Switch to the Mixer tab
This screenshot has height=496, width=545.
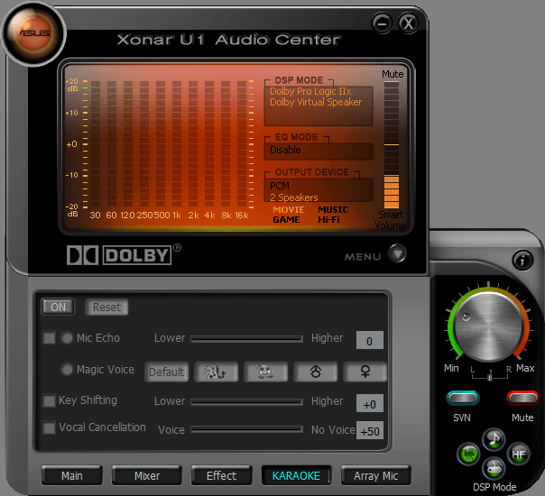tap(147, 475)
